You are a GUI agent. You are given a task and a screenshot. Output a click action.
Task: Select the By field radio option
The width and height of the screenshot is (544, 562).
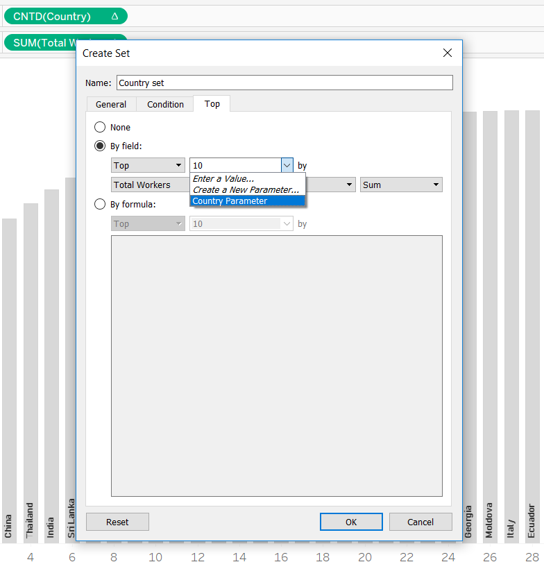point(100,146)
